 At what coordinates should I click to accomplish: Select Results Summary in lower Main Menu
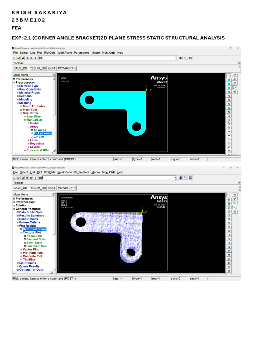point(32,216)
